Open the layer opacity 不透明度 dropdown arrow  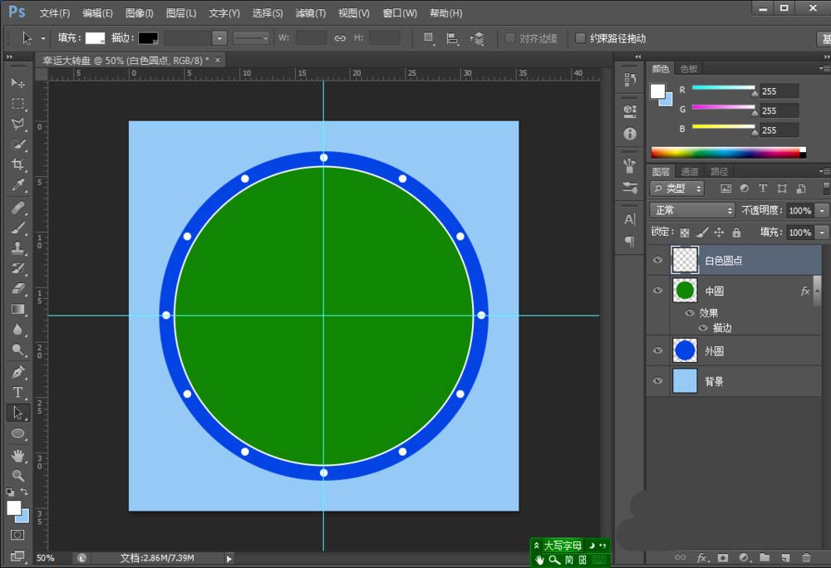tap(822, 211)
